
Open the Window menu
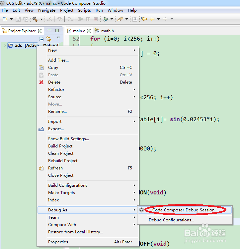[116, 10]
